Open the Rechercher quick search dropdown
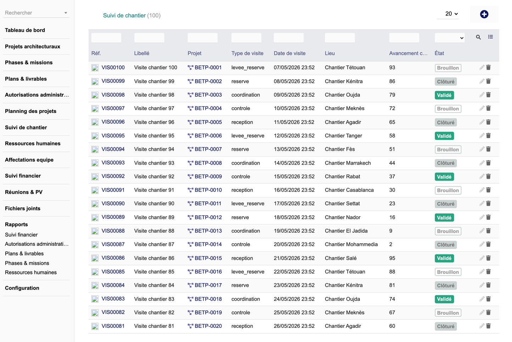512x342 pixels. [x=36, y=13]
